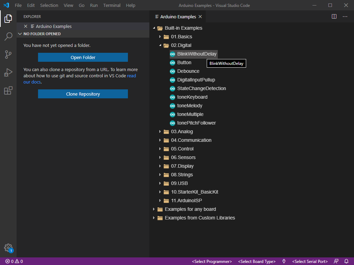Click the Arduino icon beside BlinkWithoutDelay

click(173, 54)
